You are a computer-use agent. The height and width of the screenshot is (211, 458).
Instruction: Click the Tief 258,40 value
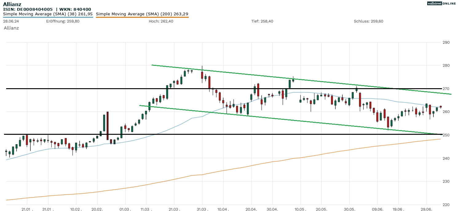(x=262, y=21)
